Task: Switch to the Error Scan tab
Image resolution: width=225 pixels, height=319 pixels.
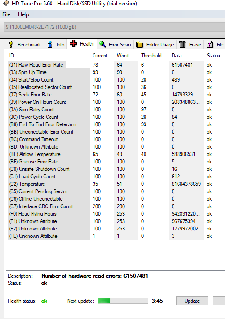Action: [115, 44]
